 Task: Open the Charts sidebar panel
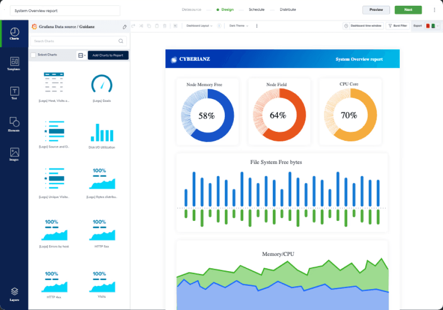coord(14,34)
